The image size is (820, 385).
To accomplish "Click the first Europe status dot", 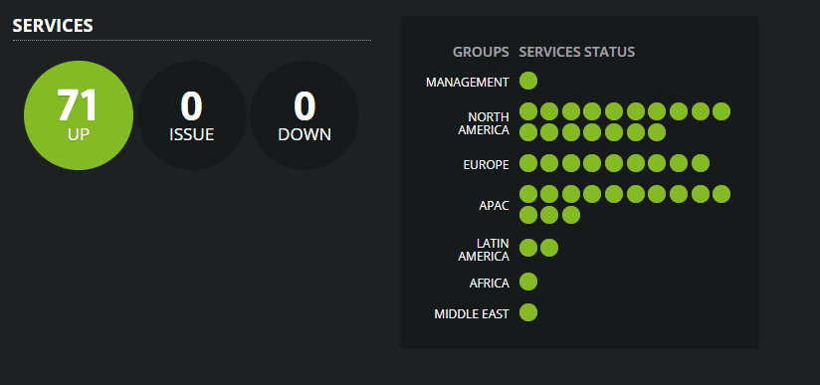I will tap(528, 163).
